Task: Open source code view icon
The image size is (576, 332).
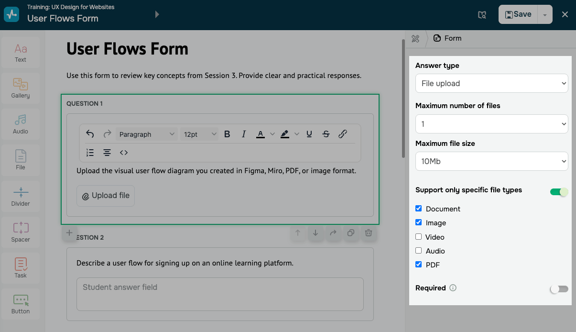Action: (124, 153)
